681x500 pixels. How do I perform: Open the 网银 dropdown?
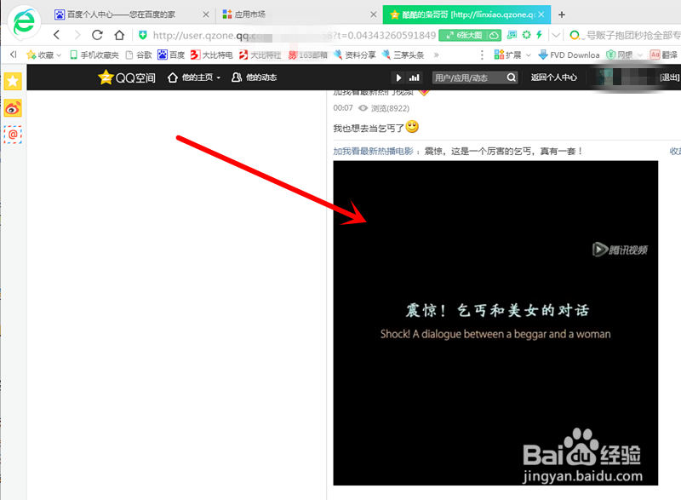point(624,55)
